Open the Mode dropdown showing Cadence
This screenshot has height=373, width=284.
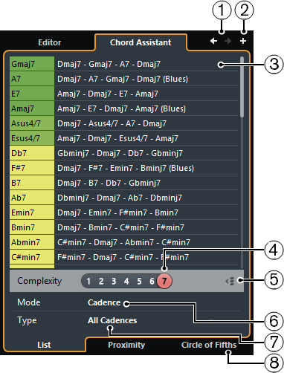(x=104, y=302)
